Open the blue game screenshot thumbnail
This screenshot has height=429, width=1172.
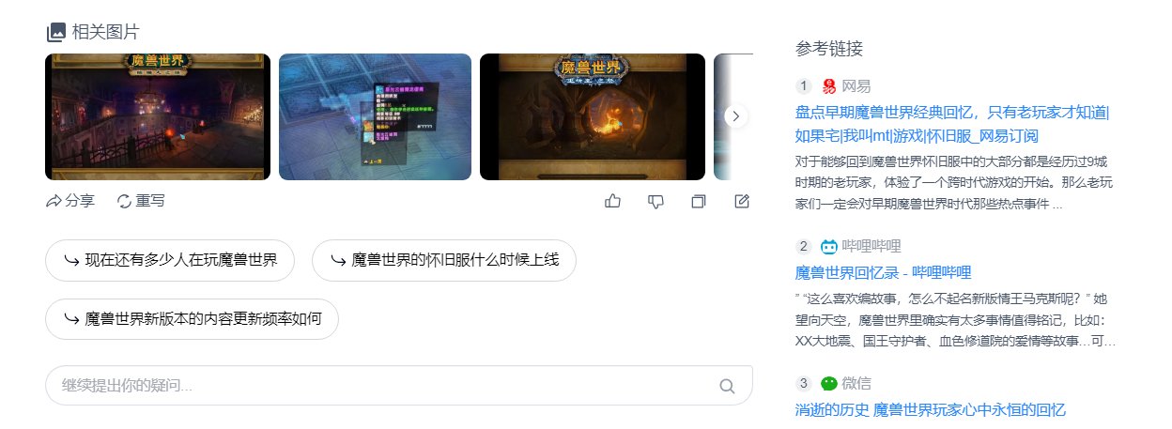(375, 116)
